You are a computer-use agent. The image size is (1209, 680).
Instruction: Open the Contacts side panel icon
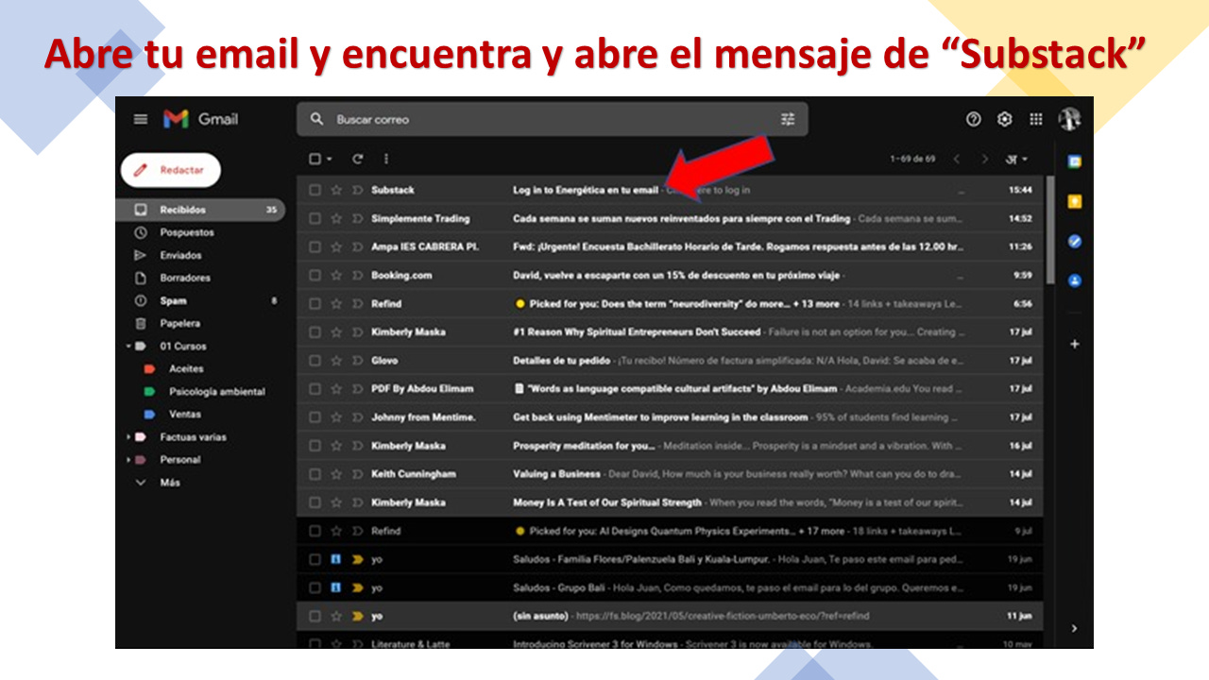(x=1074, y=280)
